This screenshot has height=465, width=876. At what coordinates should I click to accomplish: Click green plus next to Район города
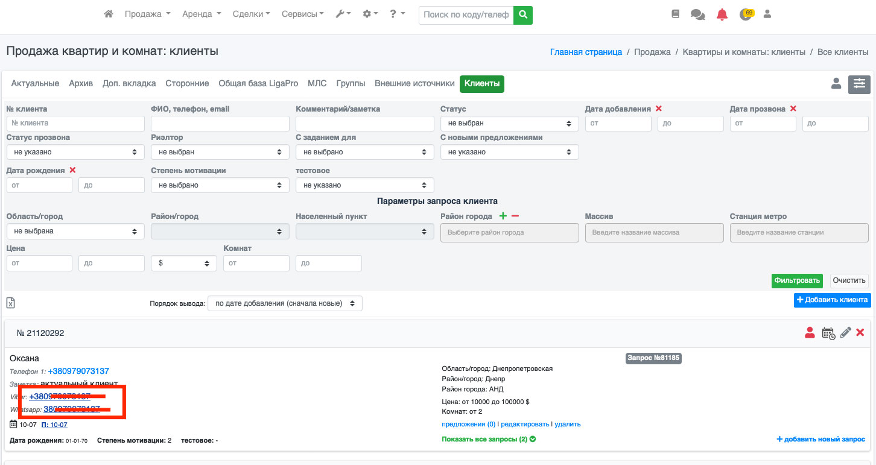click(x=503, y=217)
